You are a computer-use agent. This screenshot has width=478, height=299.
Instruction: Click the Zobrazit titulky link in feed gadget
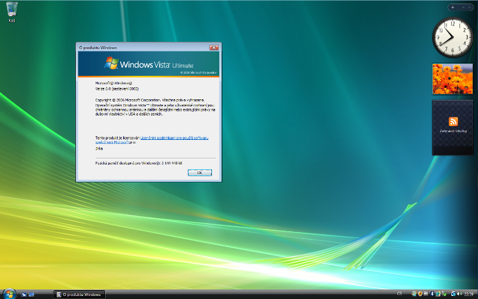click(x=453, y=131)
